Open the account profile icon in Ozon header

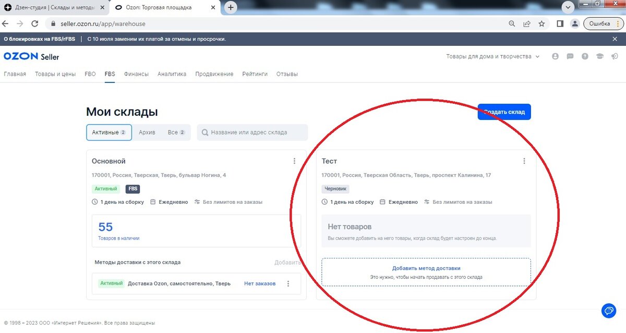[555, 56]
